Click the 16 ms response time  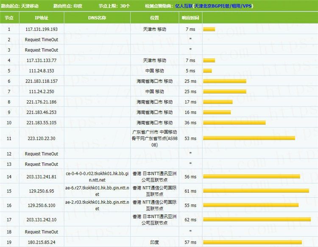pos(190,112)
